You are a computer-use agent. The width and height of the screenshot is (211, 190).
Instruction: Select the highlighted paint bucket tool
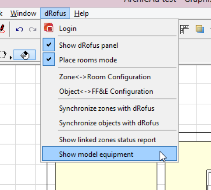(x=25, y=55)
